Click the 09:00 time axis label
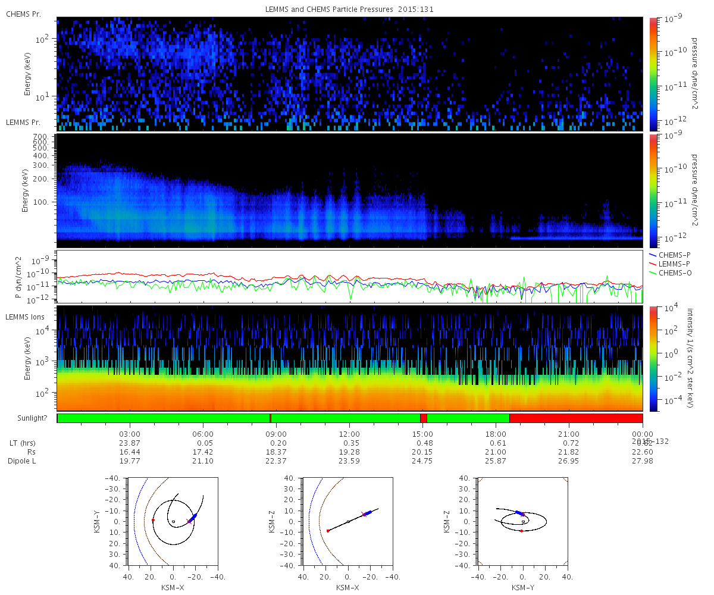This screenshot has width=714, height=595. (x=277, y=434)
